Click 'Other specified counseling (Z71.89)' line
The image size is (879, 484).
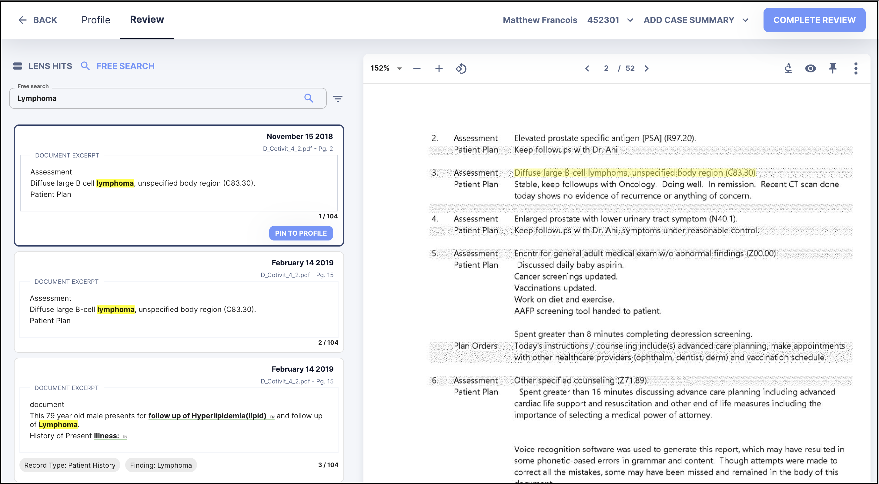(581, 380)
